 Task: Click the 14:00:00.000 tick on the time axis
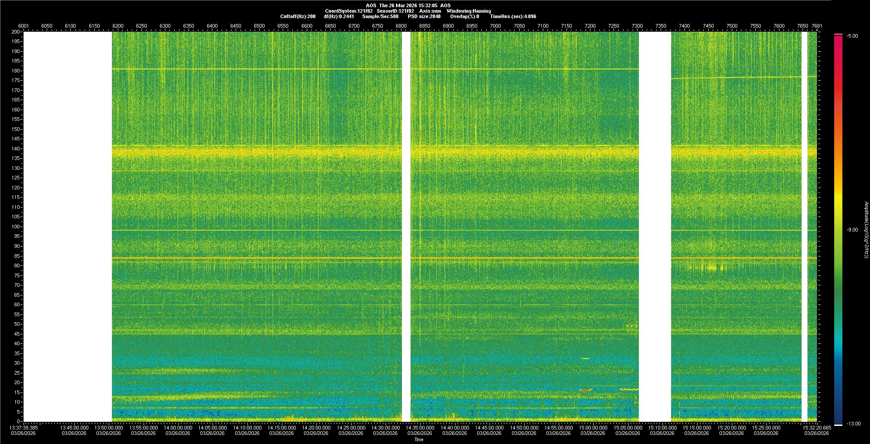point(178,428)
